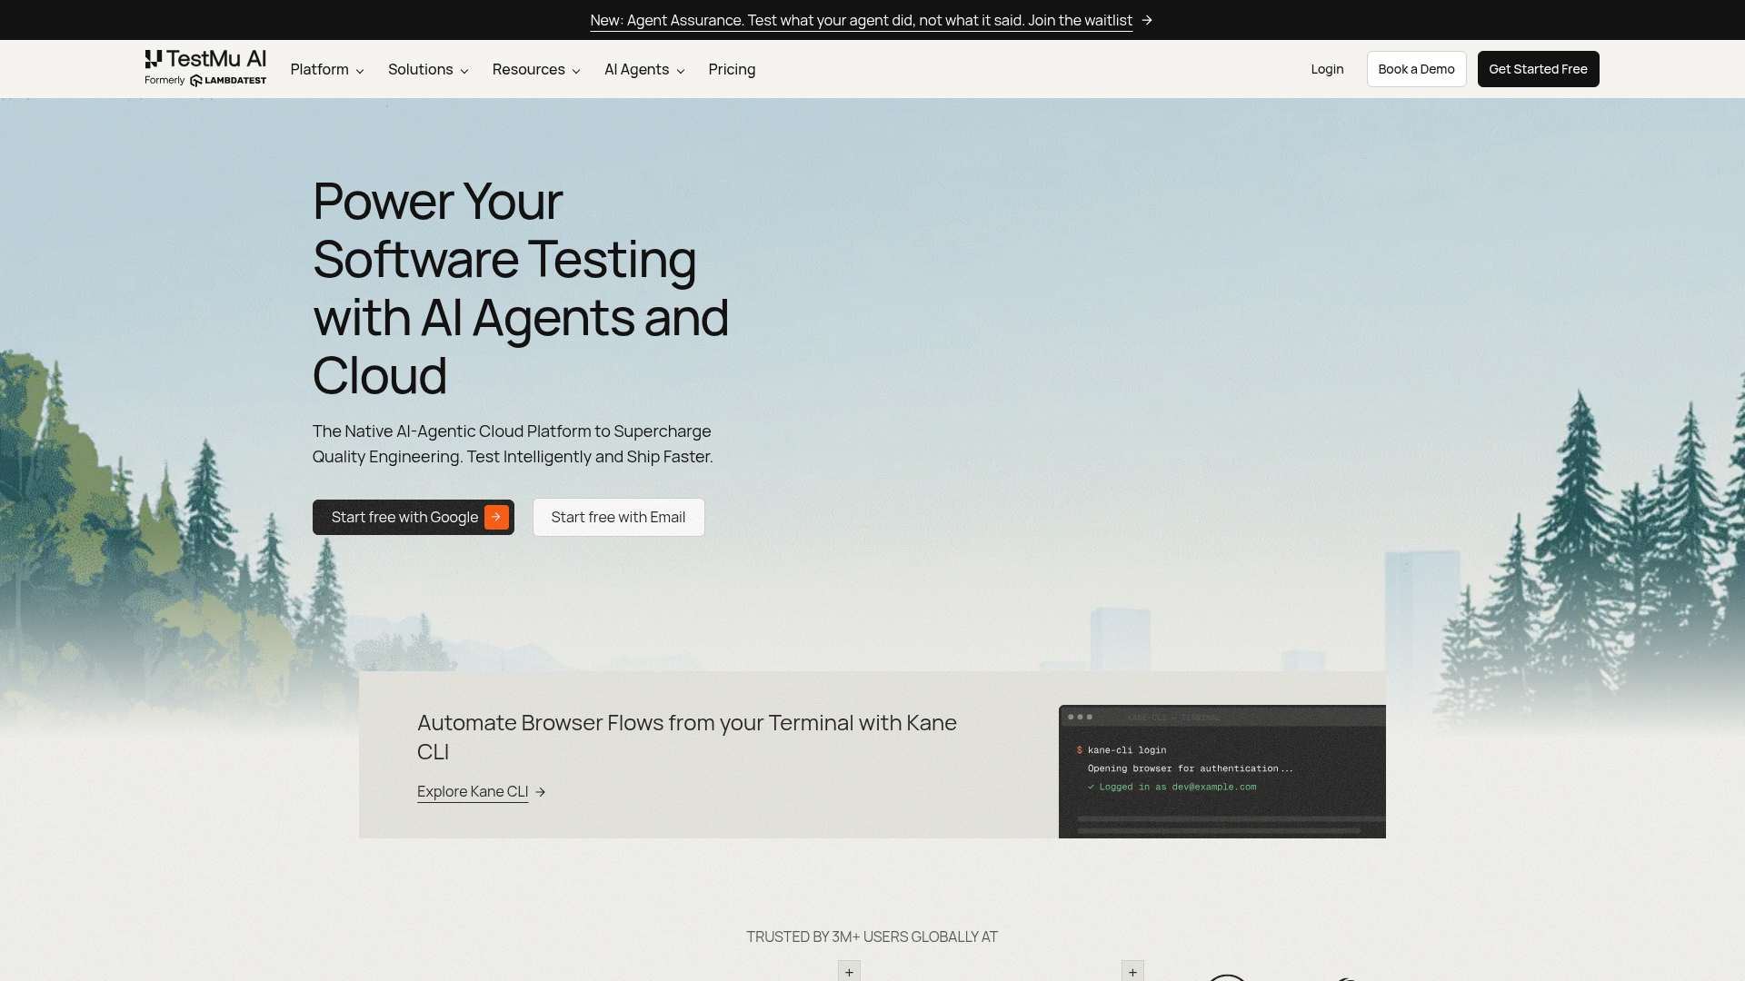
Task: Click Start free with Google
Action: pos(414,517)
